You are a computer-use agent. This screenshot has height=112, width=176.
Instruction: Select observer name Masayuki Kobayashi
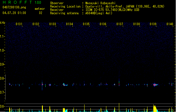click(100, 3)
